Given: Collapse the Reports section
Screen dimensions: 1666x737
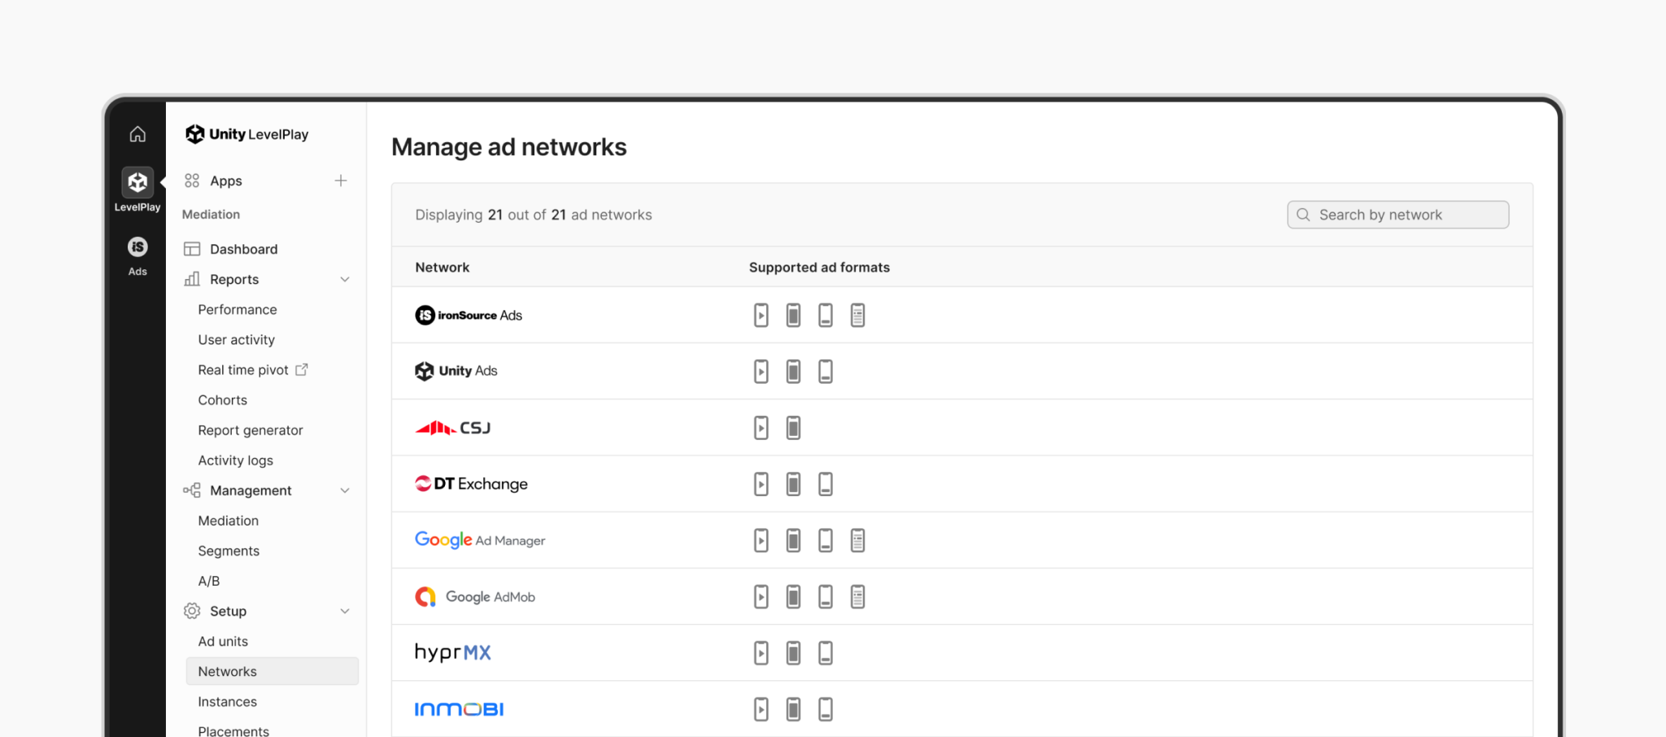Looking at the screenshot, I should [346, 279].
